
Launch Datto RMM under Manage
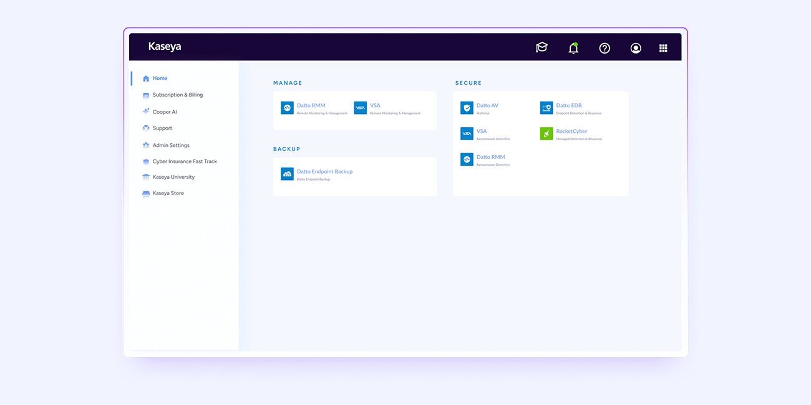(311, 106)
